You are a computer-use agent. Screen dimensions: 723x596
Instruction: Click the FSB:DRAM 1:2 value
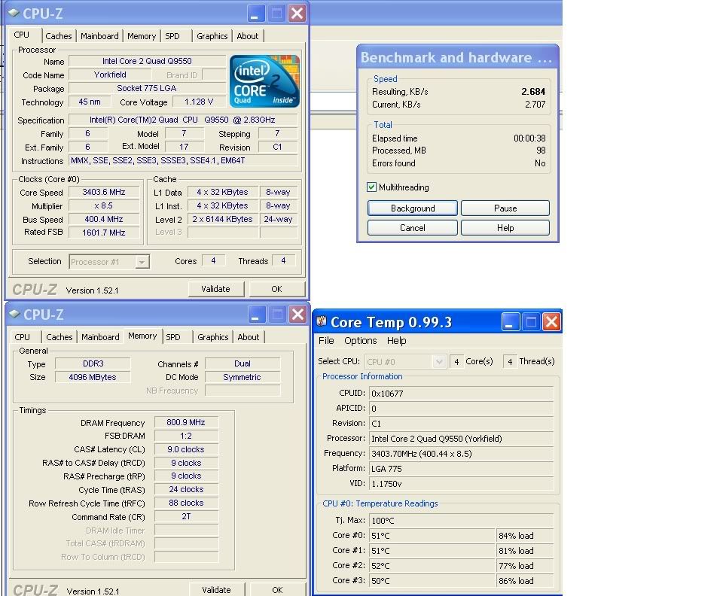pos(186,436)
